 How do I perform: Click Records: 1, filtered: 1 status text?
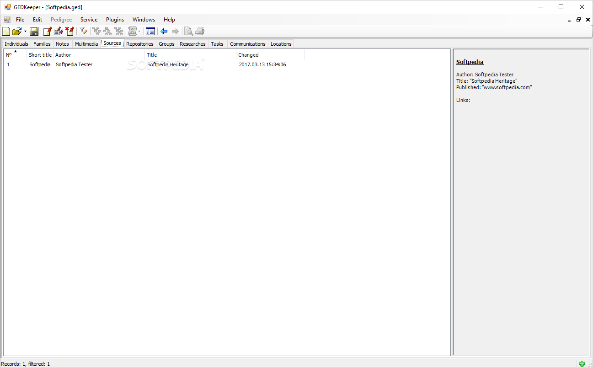click(26, 364)
